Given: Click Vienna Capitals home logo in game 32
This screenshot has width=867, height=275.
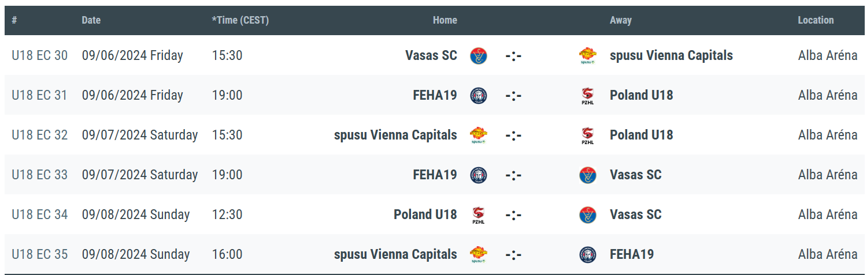Looking at the screenshot, I should point(478,135).
